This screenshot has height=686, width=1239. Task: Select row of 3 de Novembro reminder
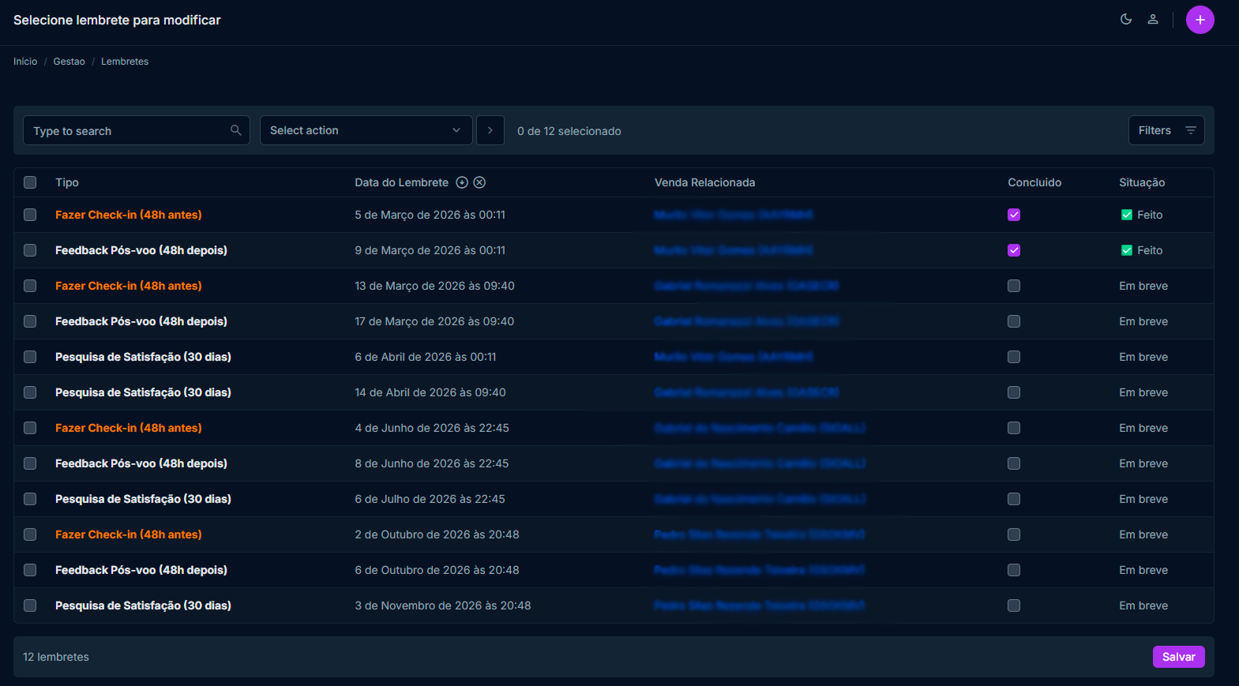[x=30, y=605]
